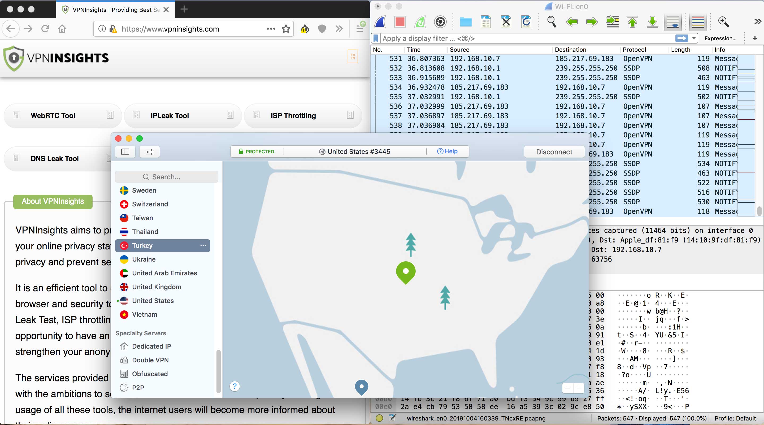Select Double VPN specialty servers
The width and height of the screenshot is (764, 425).
pos(163,360)
